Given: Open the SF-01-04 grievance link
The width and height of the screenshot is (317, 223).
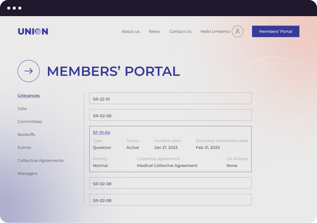Looking at the screenshot, I should (x=101, y=133).
